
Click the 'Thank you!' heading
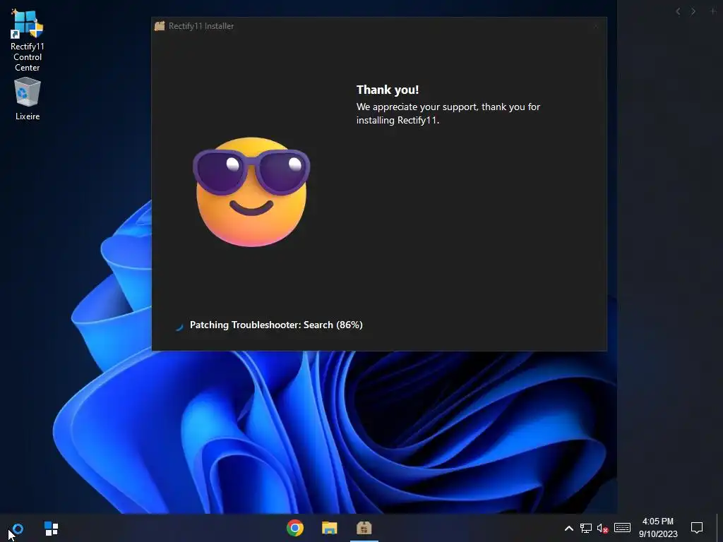click(388, 90)
